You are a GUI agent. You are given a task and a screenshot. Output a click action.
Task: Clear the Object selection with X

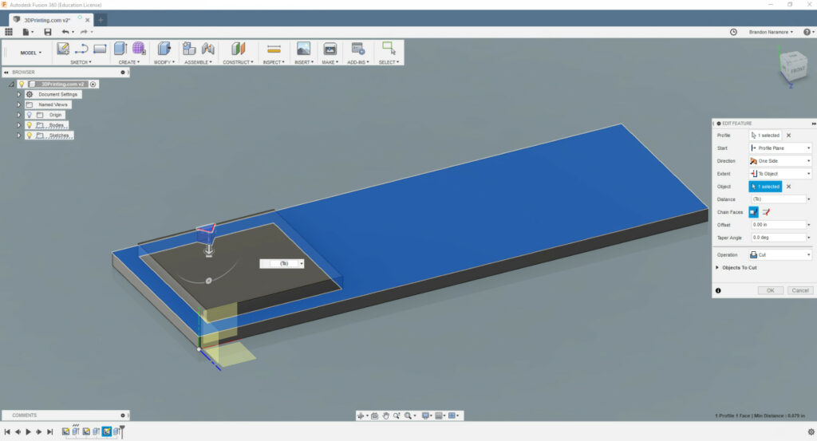click(x=788, y=187)
